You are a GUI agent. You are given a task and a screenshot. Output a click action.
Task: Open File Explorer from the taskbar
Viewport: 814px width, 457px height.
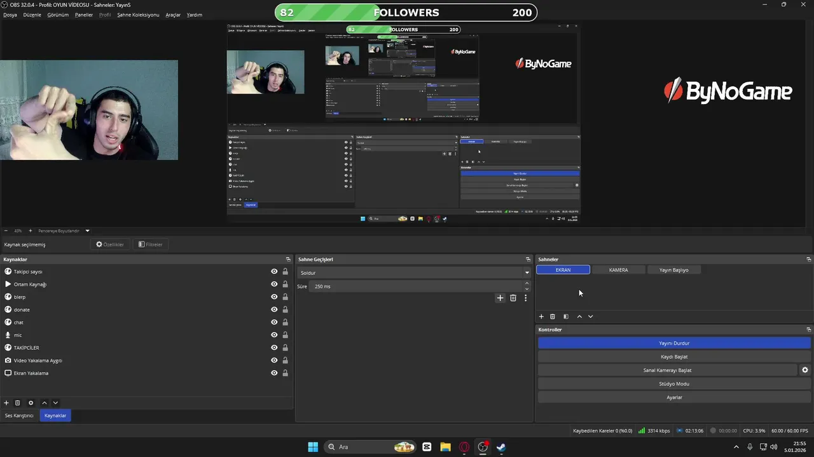pos(445,447)
